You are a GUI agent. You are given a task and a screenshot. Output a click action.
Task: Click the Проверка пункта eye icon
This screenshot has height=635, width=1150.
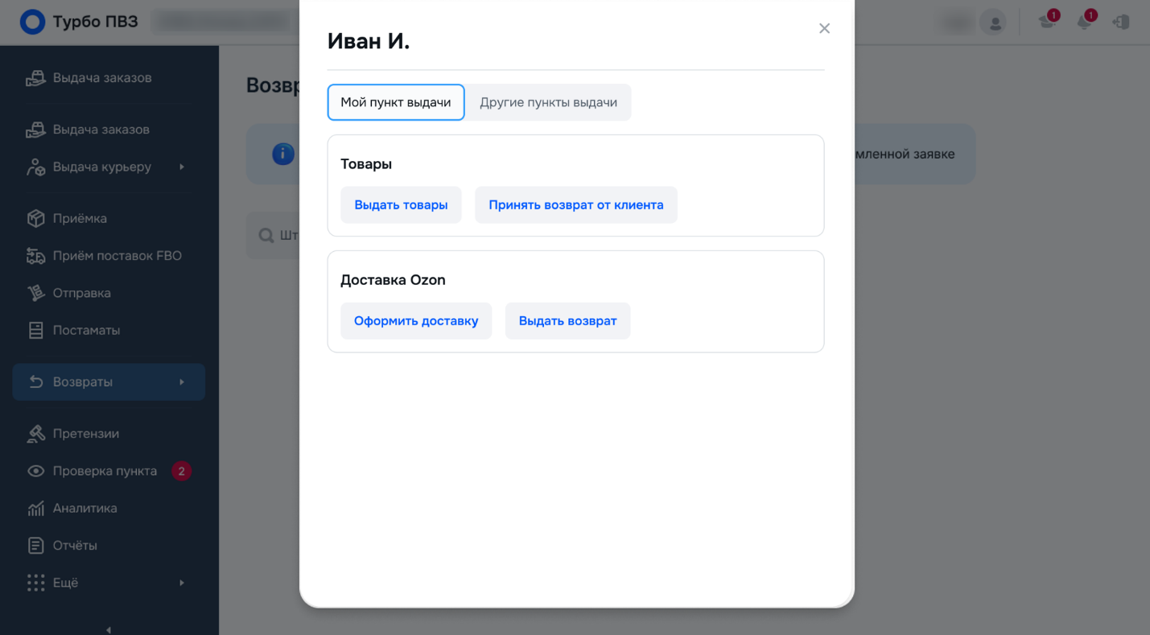pos(35,471)
